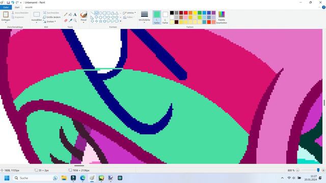Select the Text tool
326x183 pixels.
click(x=75, y=15)
